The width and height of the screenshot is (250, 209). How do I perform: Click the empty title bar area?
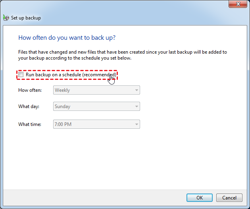119,5
